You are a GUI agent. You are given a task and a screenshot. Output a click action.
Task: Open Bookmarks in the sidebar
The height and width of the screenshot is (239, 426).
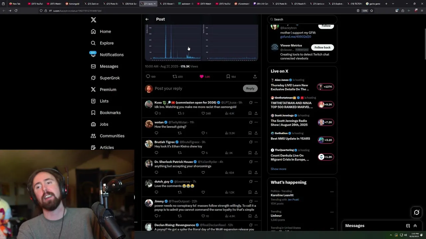coord(106,113)
